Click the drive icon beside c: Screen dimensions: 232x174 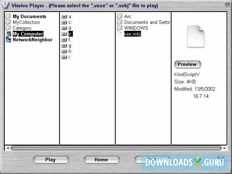[64, 22]
